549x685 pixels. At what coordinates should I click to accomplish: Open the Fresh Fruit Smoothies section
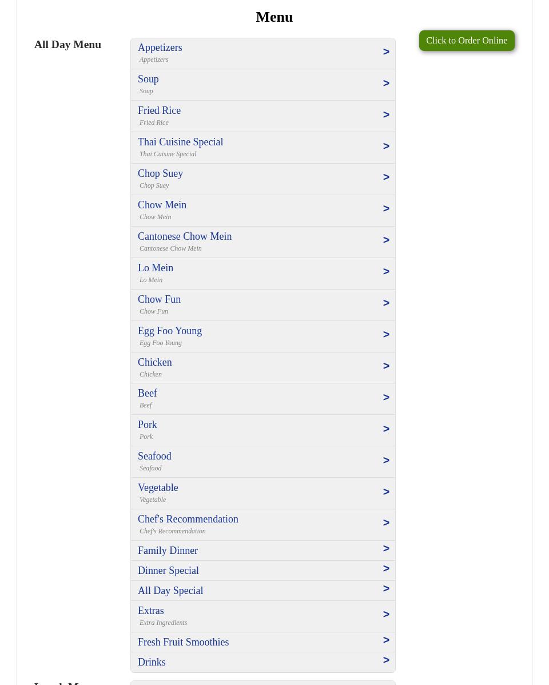pos(183,642)
